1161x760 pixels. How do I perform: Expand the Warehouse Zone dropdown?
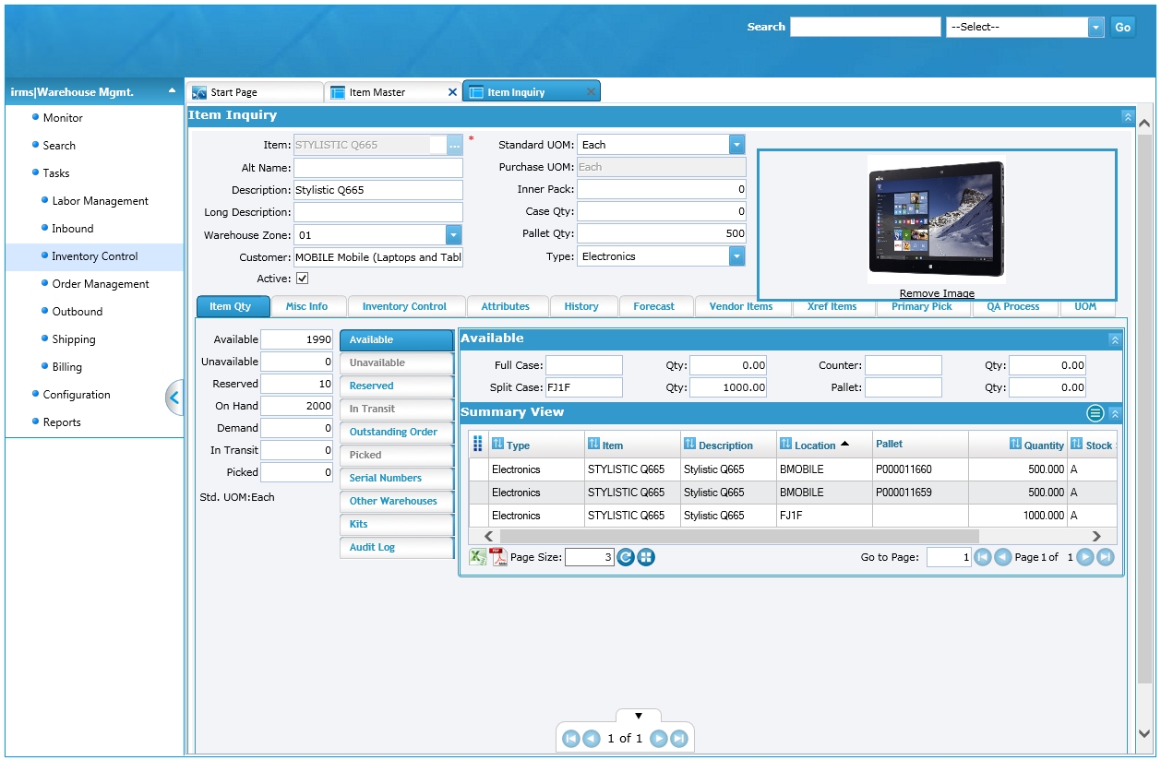(x=453, y=235)
